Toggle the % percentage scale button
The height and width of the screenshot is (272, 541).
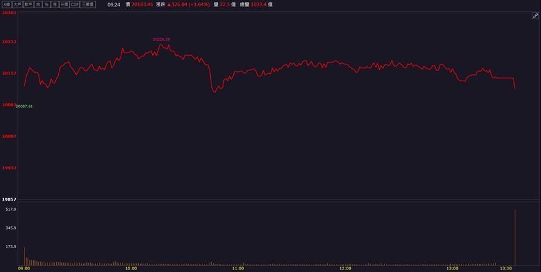(46, 4)
